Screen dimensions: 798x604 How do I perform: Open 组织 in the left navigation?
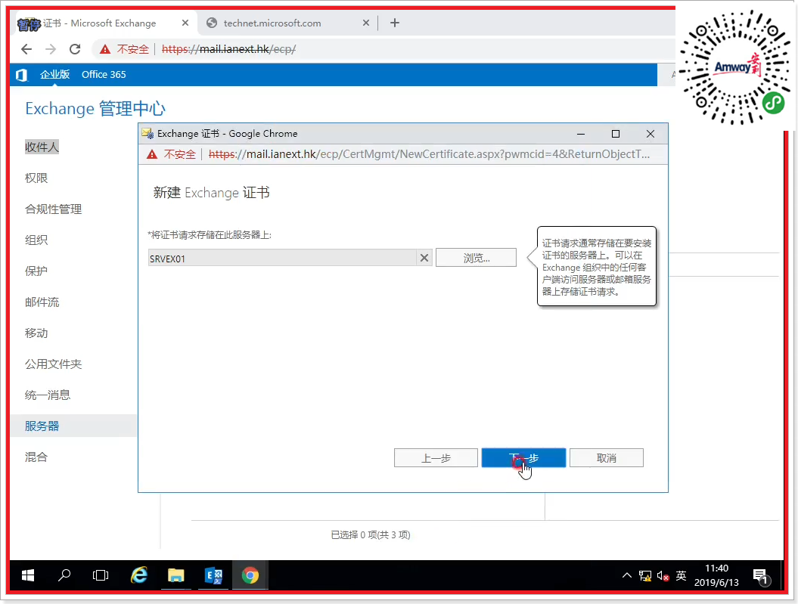pyautogui.click(x=36, y=240)
